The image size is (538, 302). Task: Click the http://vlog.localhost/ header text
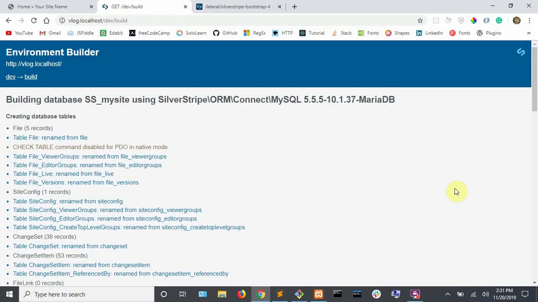34,64
